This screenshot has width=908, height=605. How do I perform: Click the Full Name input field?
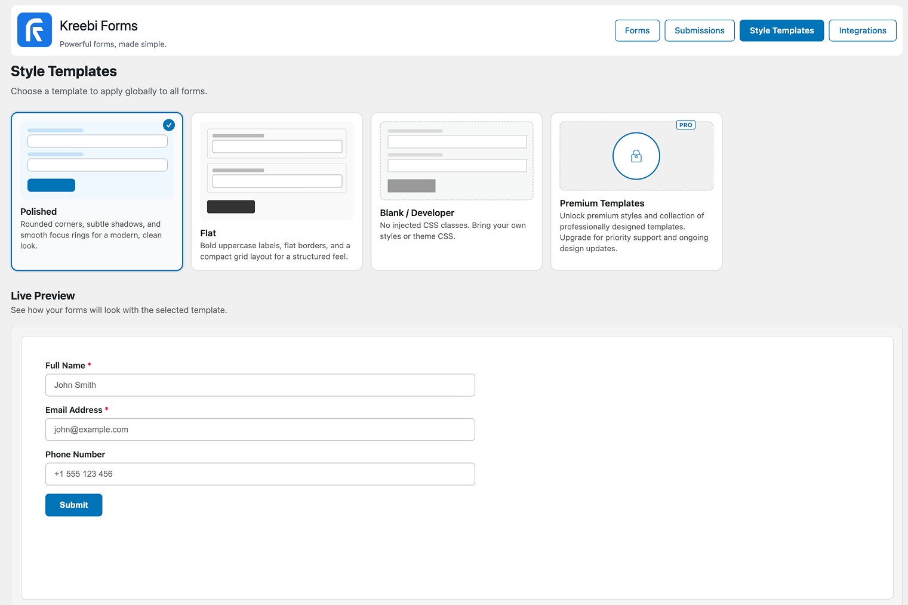(260, 385)
